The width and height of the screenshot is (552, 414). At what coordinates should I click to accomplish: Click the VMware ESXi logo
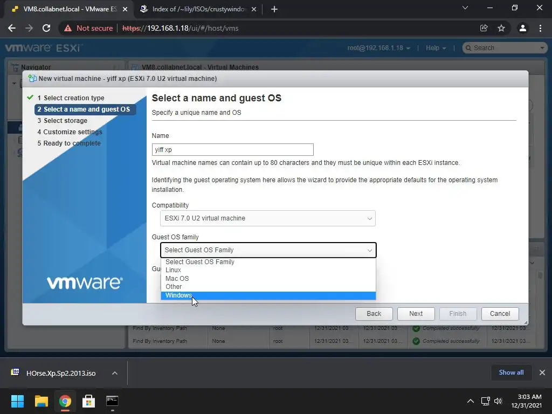pyautogui.click(x=44, y=47)
